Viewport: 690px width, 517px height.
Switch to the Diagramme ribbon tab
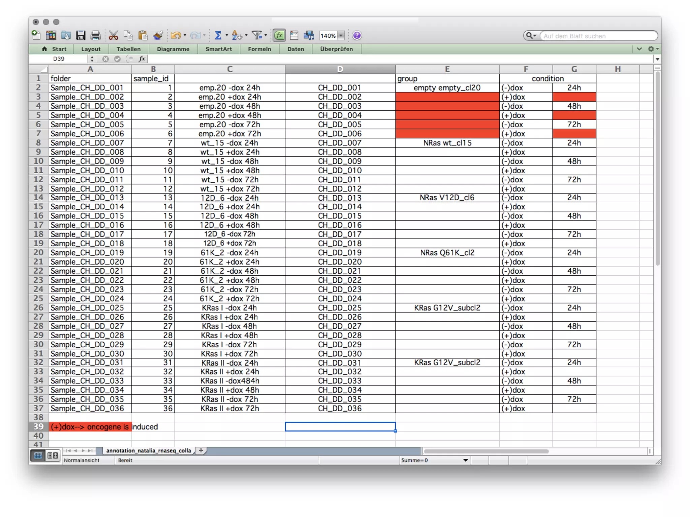coord(173,49)
